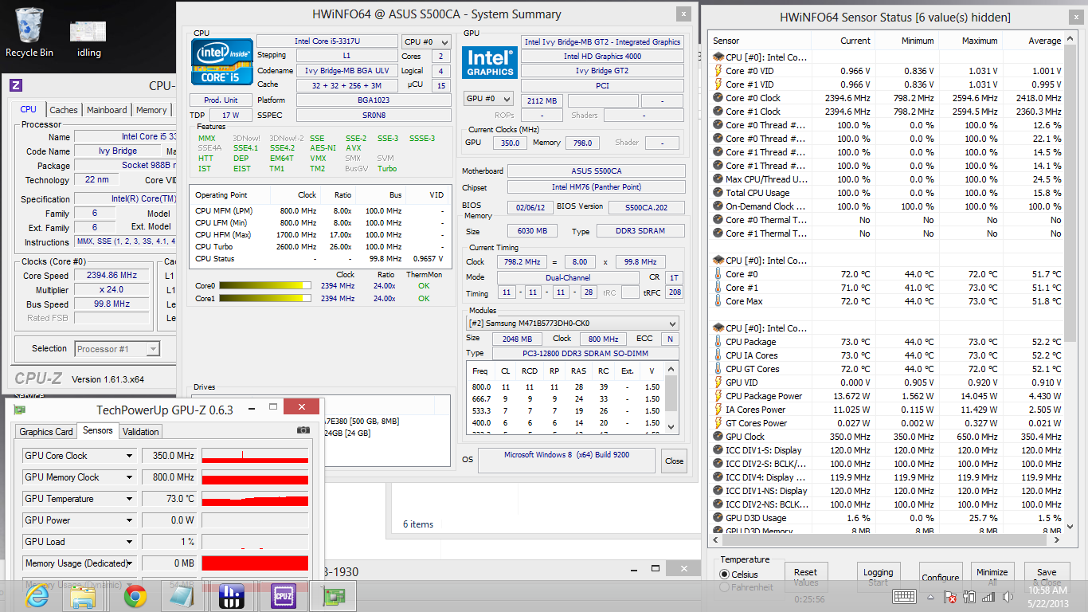Select the Total CPU Usage sensor row

pyautogui.click(x=887, y=193)
